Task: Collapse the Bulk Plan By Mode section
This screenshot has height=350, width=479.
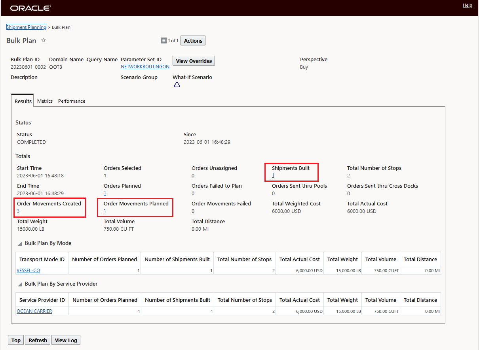Action: tap(20, 243)
